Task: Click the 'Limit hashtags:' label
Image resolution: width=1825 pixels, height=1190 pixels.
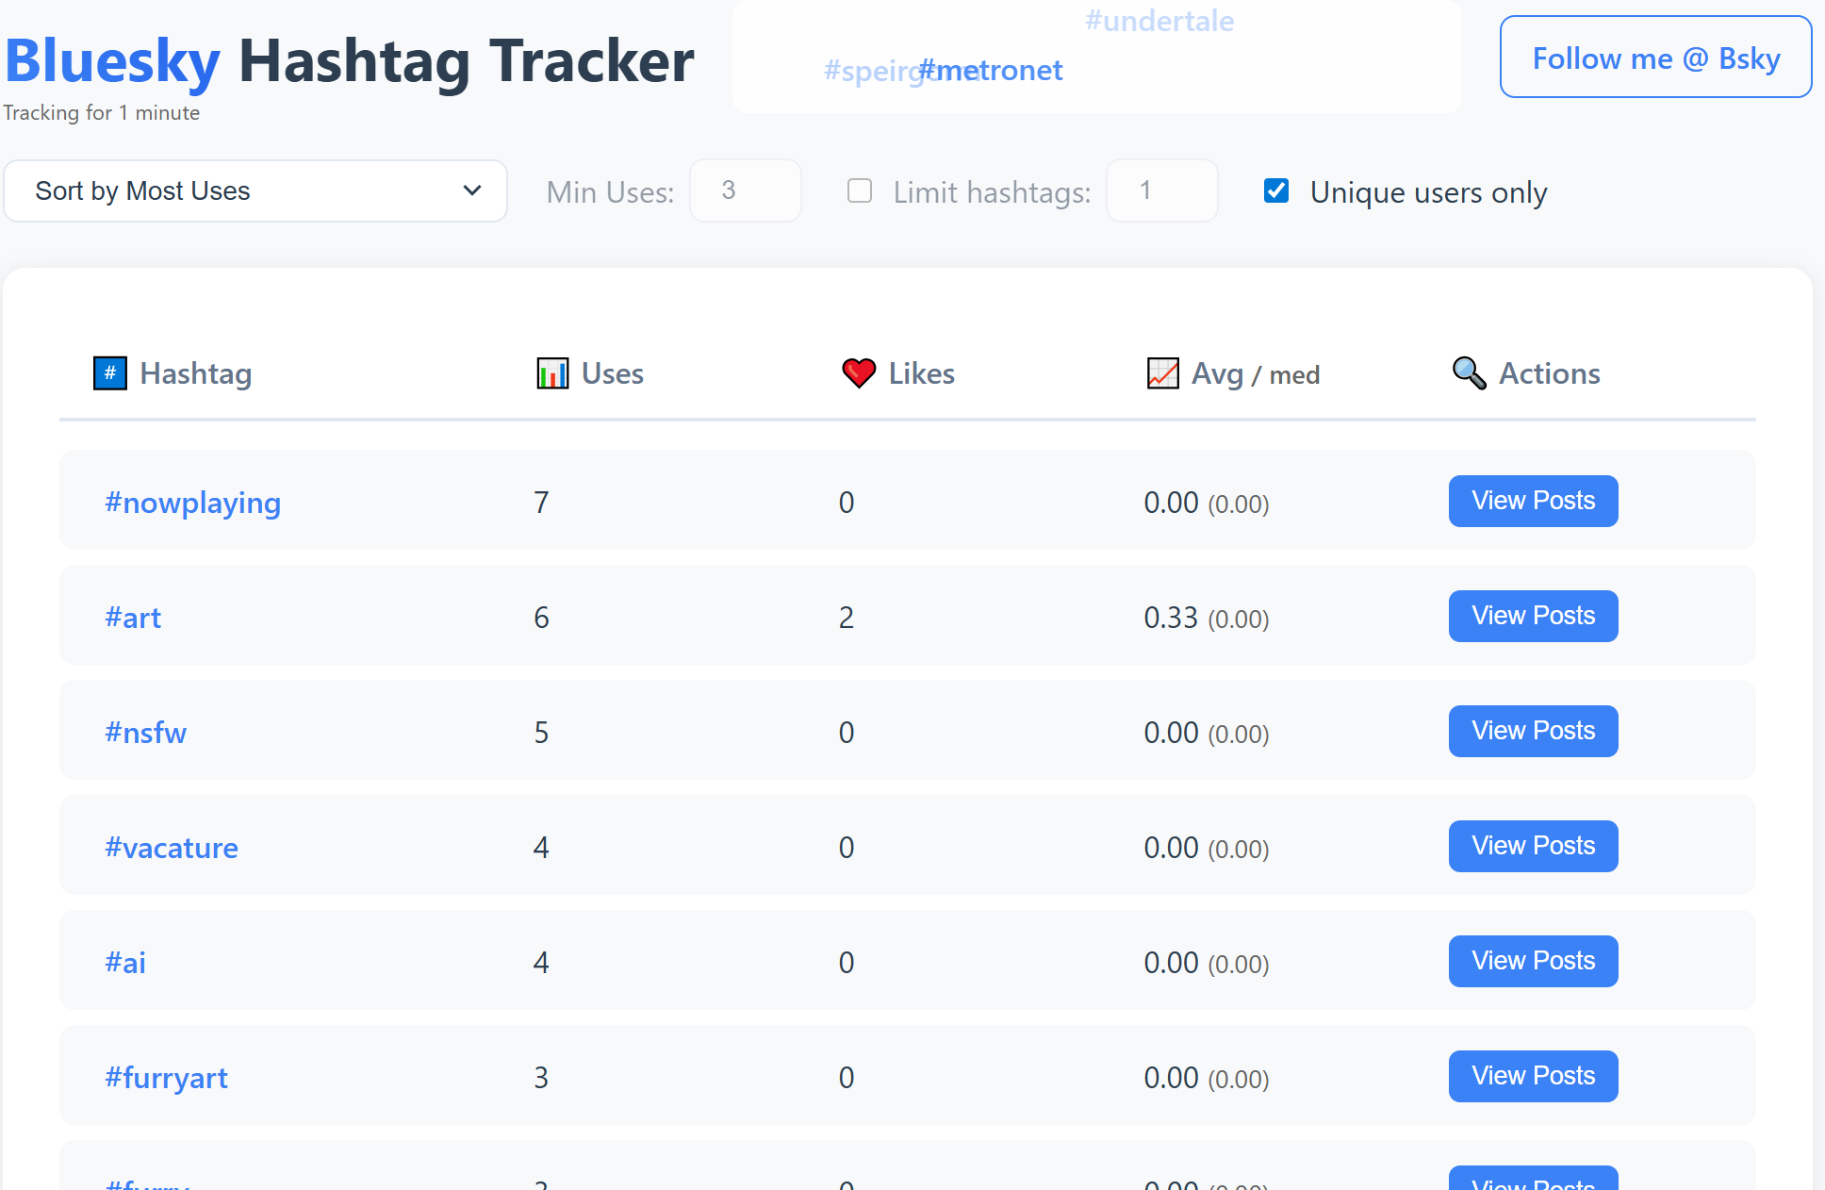Action: click(992, 192)
